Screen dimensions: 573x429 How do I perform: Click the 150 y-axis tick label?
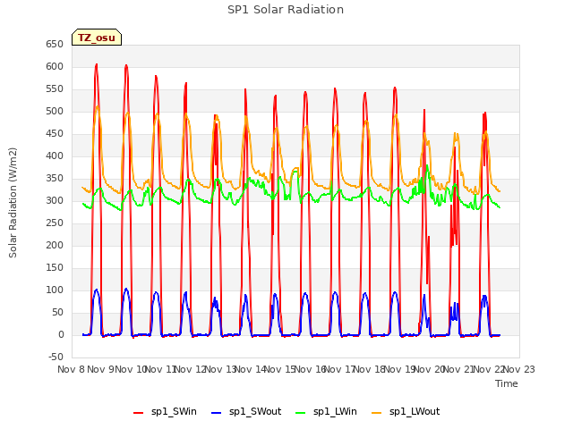pos(55,267)
